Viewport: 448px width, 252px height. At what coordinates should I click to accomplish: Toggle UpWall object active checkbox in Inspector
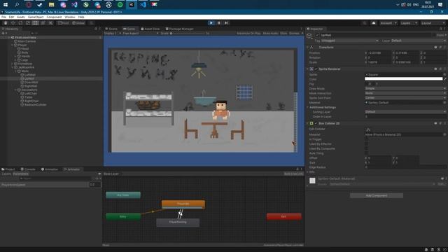click(317, 35)
